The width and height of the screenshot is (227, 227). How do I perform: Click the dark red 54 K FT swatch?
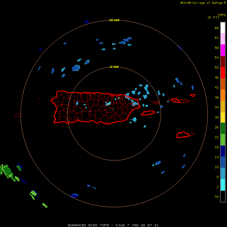[x=223, y=61]
